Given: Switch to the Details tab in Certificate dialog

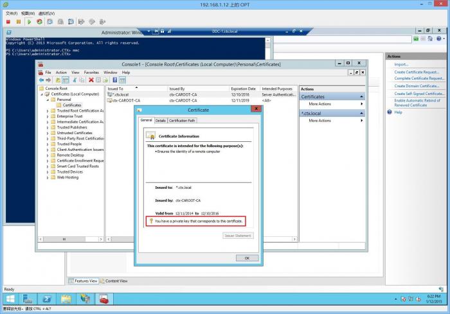Looking at the screenshot, I should point(161,121).
